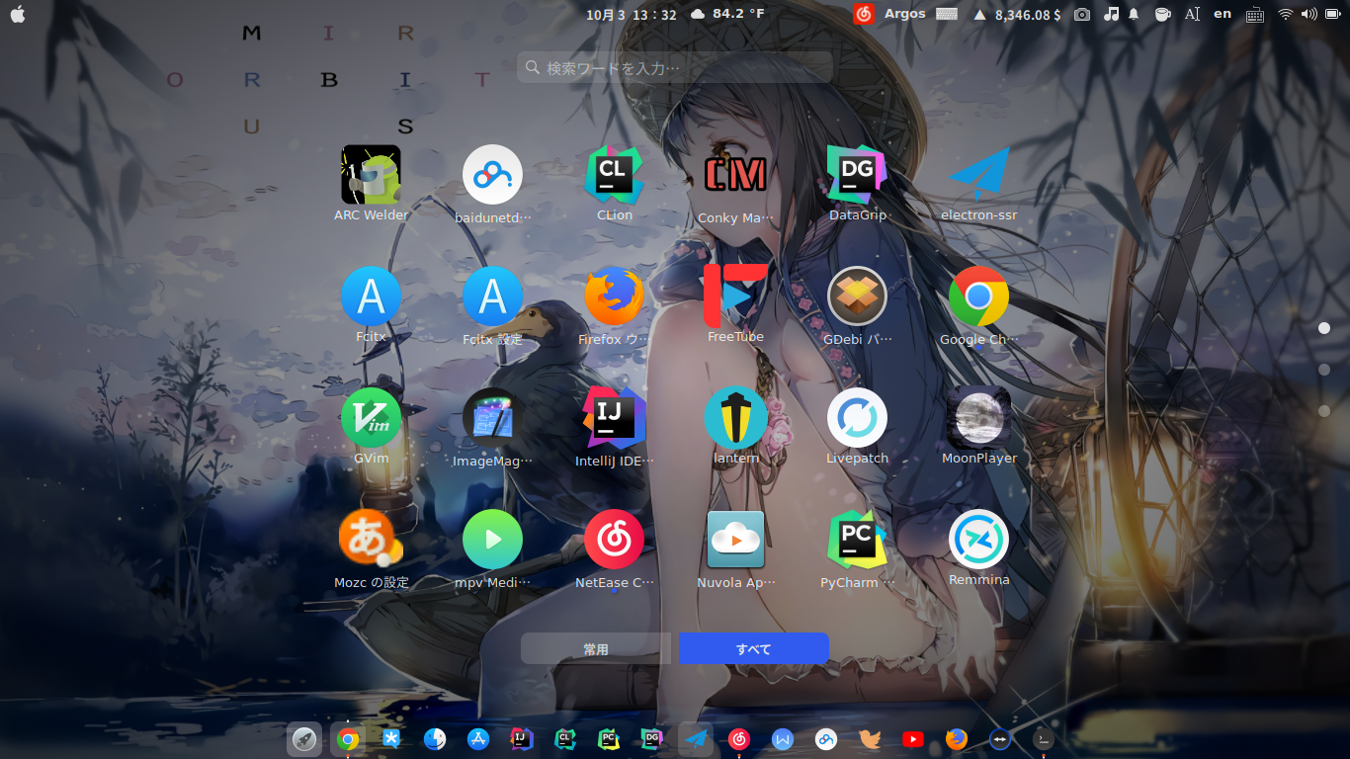Launch Livepatch
This screenshot has height=759, width=1350.
(x=857, y=418)
